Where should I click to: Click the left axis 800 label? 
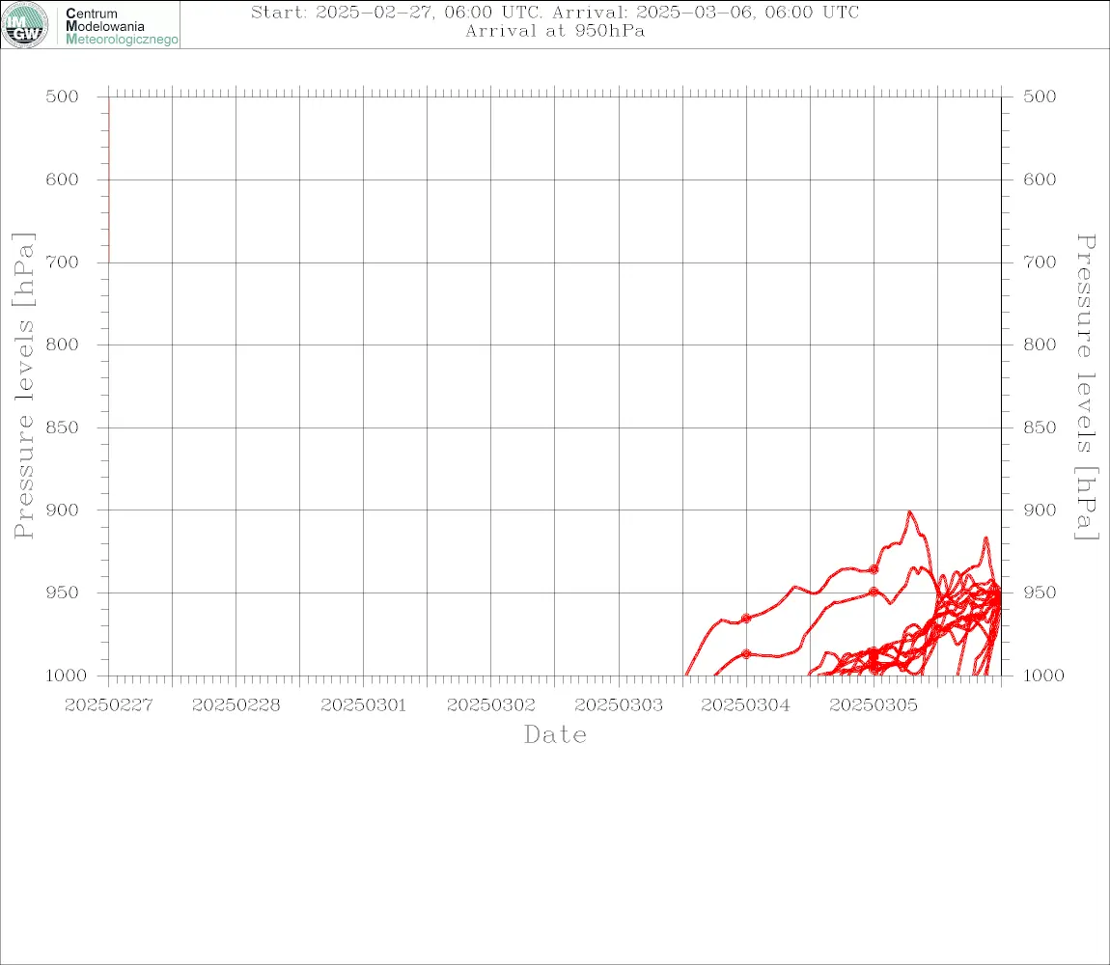pyautogui.click(x=63, y=345)
